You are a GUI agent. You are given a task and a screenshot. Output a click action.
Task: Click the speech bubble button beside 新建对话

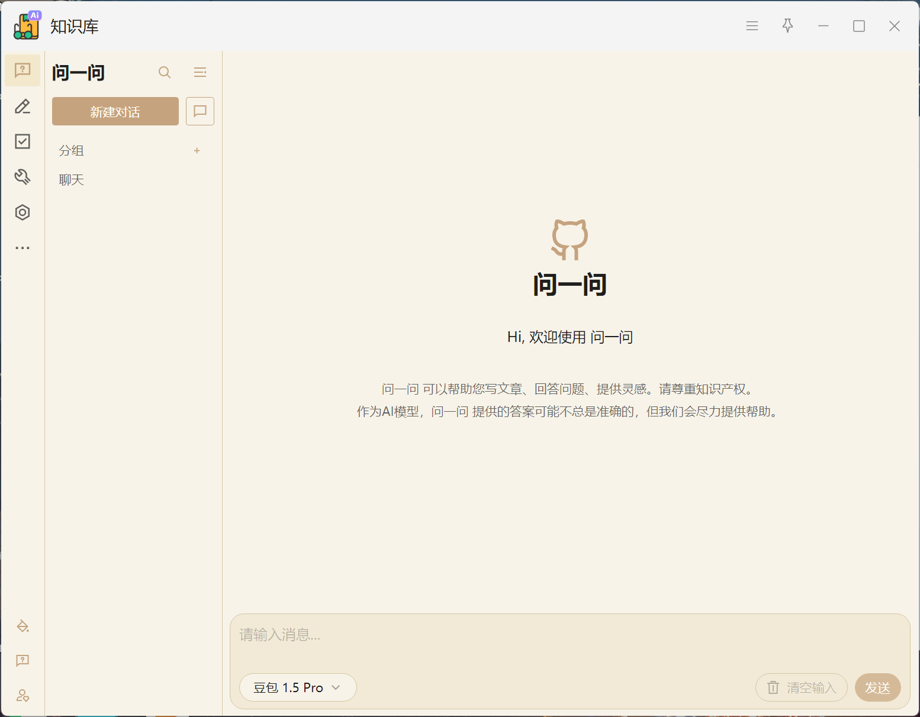click(200, 111)
